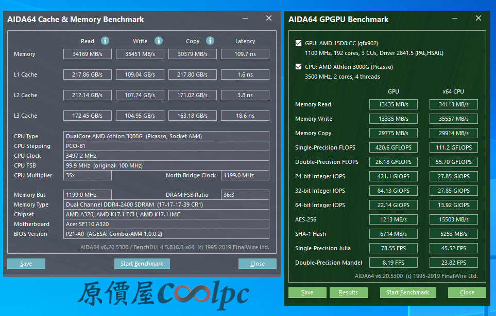The height and width of the screenshot is (316, 496).
Task: Select GPU 32-bit Integer IOPS 84.13 GIOPS
Action: pos(394,191)
